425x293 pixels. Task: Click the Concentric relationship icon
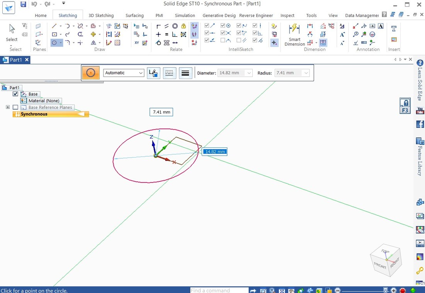click(x=175, y=26)
